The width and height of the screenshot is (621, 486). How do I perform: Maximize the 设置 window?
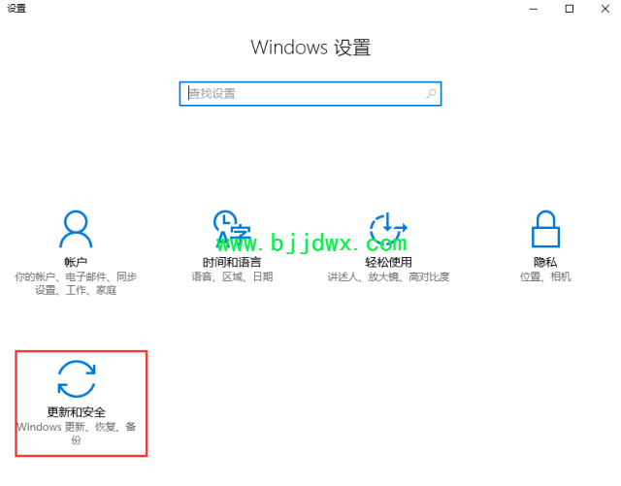click(570, 9)
